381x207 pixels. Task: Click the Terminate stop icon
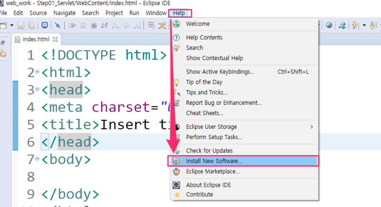pyautogui.click(x=94, y=25)
